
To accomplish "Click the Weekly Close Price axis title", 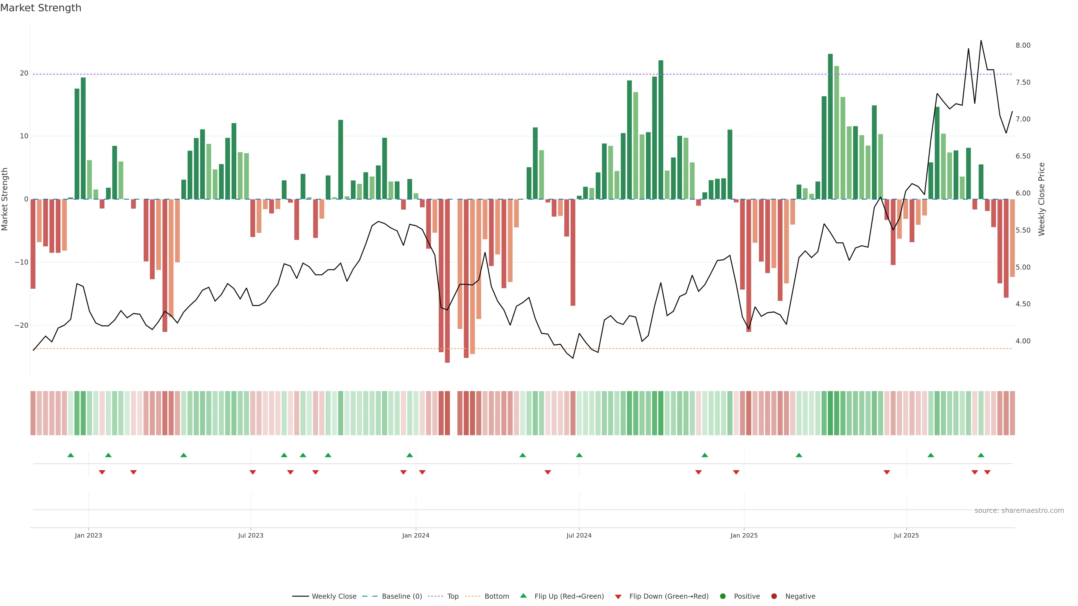I will point(1042,199).
